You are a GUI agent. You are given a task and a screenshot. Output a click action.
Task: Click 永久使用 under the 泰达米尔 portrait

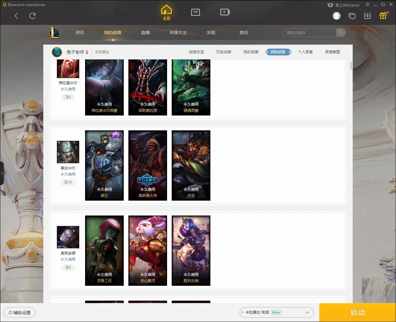click(x=68, y=174)
